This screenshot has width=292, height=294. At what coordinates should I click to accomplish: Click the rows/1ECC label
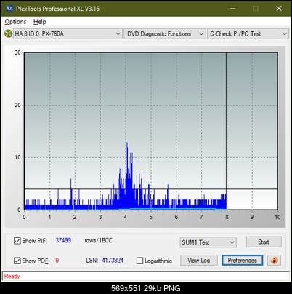pos(98,240)
